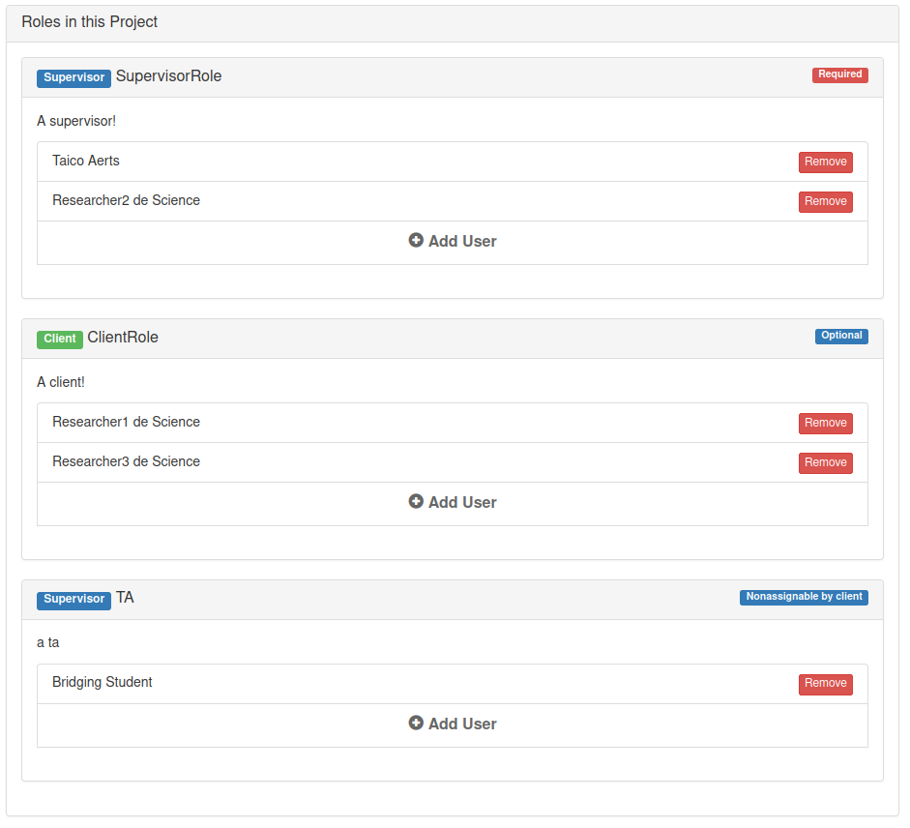Click the TA role title
Viewport: 910px width, 828px height.
pos(125,598)
